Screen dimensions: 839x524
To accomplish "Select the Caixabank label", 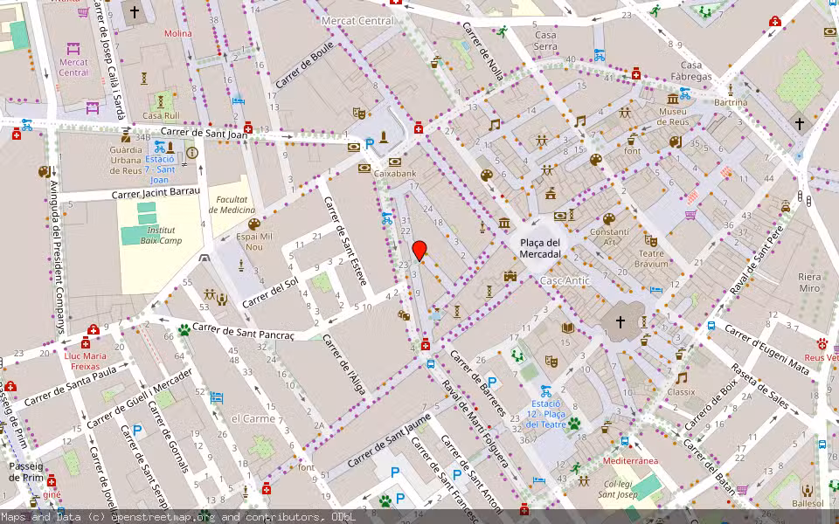I will [395, 173].
